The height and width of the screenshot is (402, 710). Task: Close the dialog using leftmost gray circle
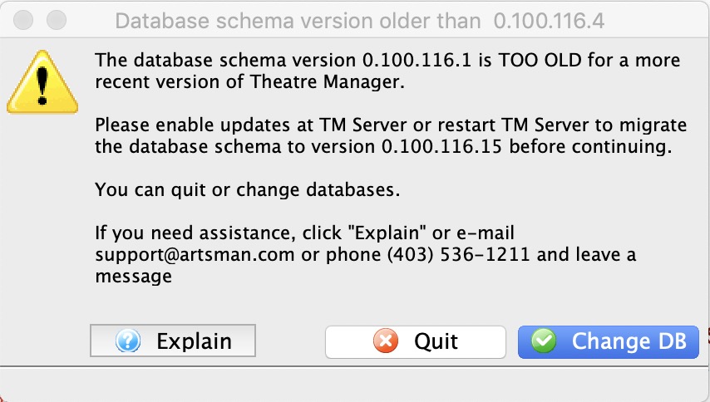click(x=23, y=20)
